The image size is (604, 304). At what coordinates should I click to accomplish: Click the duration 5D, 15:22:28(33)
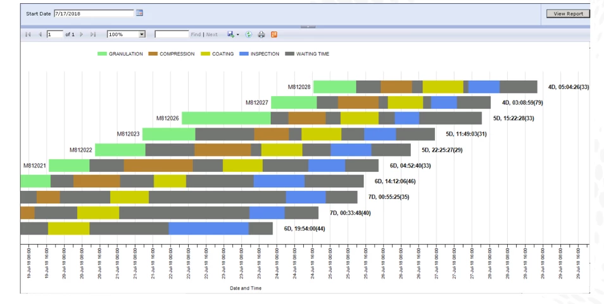[x=513, y=118]
